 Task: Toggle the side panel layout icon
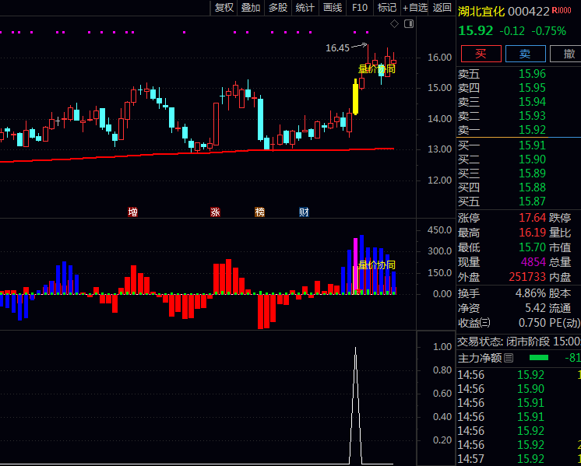pyautogui.click(x=409, y=24)
